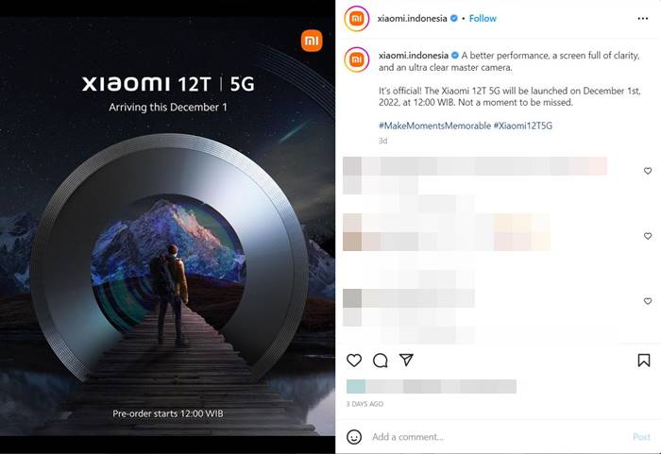The width and height of the screenshot is (661, 454).
Task: Click the Xiaomi 12T 5G post image
Action: (x=167, y=227)
